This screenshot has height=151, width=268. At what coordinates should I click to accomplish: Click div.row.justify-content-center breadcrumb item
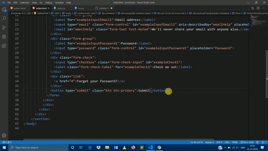click(x=136, y=13)
